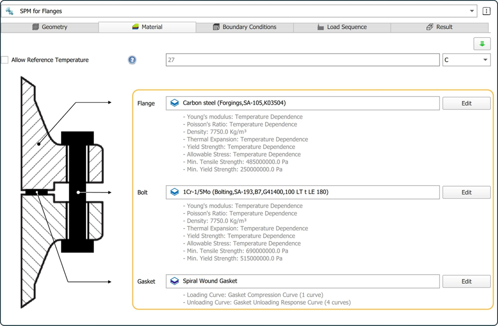Open the vertical three-dot options menu
The width and height of the screenshot is (498, 326).
click(486, 11)
